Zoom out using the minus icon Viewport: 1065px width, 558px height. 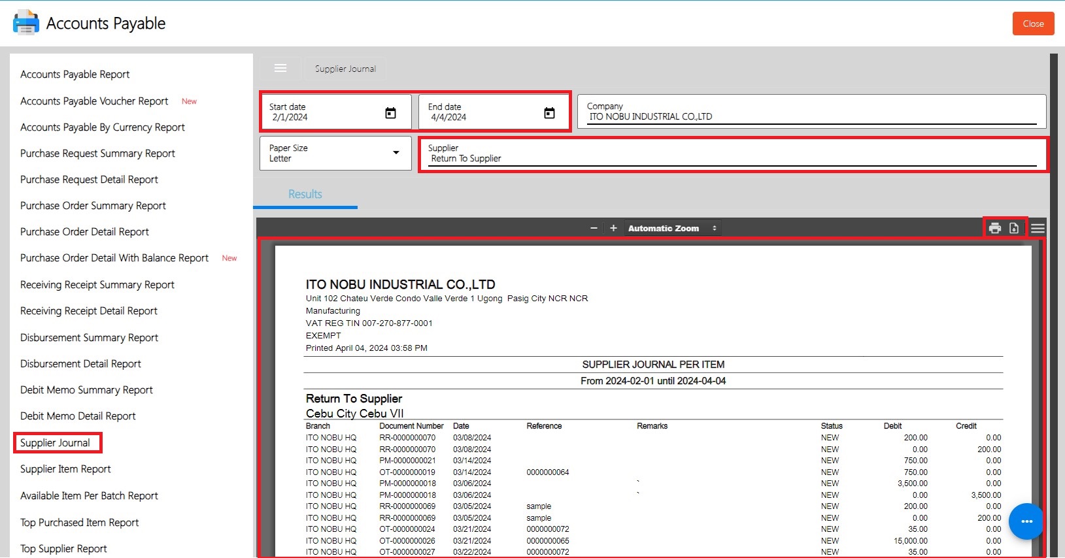click(594, 228)
